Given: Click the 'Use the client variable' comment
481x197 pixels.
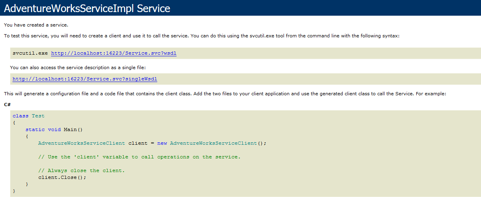Looking at the screenshot, I should (139, 157).
